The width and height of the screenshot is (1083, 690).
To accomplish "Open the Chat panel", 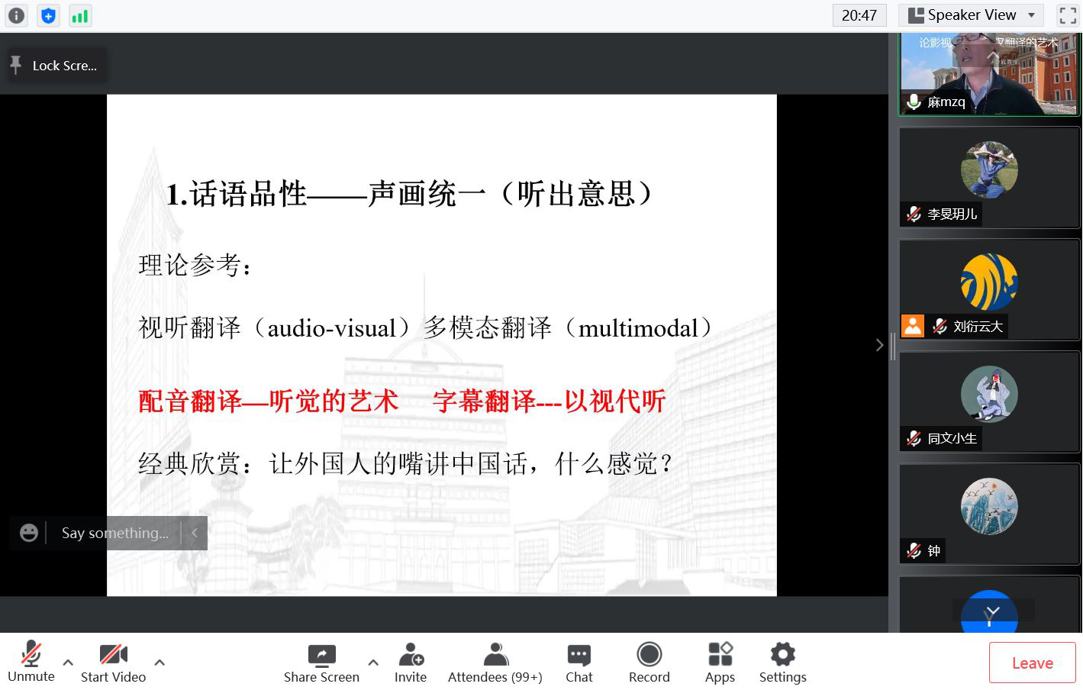I will pyautogui.click(x=579, y=662).
